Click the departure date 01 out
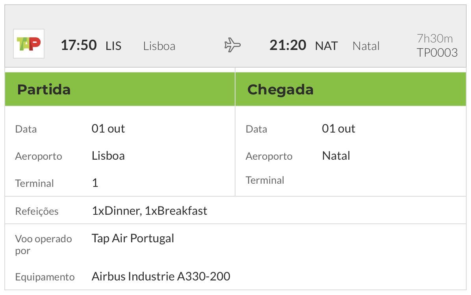The width and height of the screenshot is (471, 295). tap(108, 129)
